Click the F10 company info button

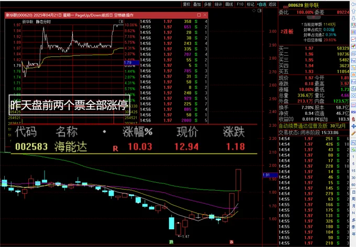tap(240, 4)
